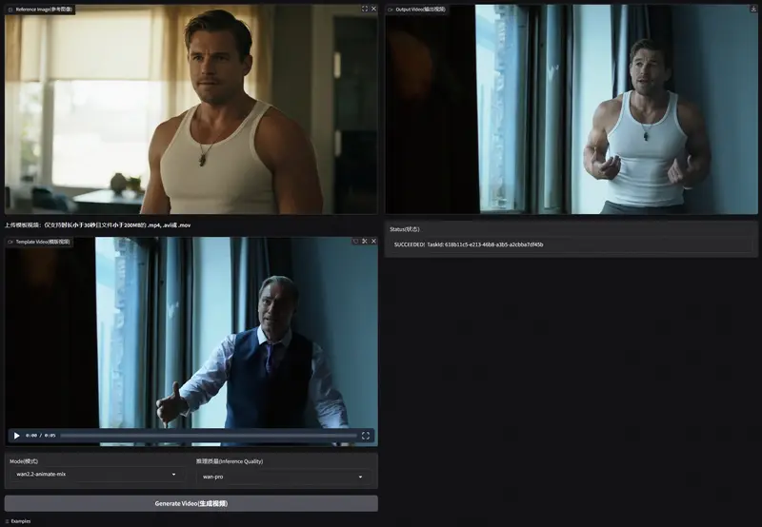Select the Status TaskId text

pyautogui.click(x=469, y=244)
